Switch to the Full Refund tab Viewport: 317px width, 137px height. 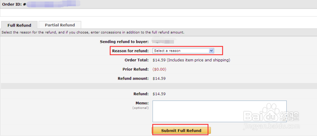[19, 25]
